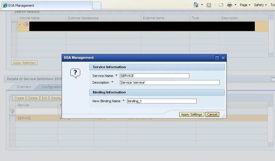Click the Cancel button in dialog
Screen dimensions: 275x161
point(212,114)
